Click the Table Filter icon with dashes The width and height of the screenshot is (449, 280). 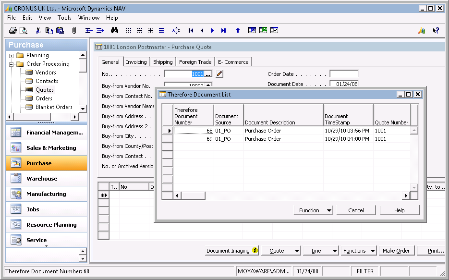click(140, 30)
